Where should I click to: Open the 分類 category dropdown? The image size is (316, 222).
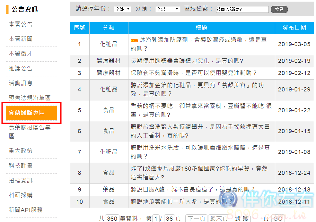167,9
